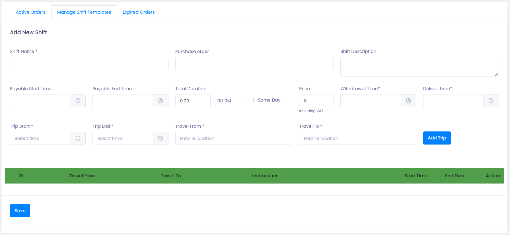
Task: Click the Add Trip button
Action: [437, 138]
